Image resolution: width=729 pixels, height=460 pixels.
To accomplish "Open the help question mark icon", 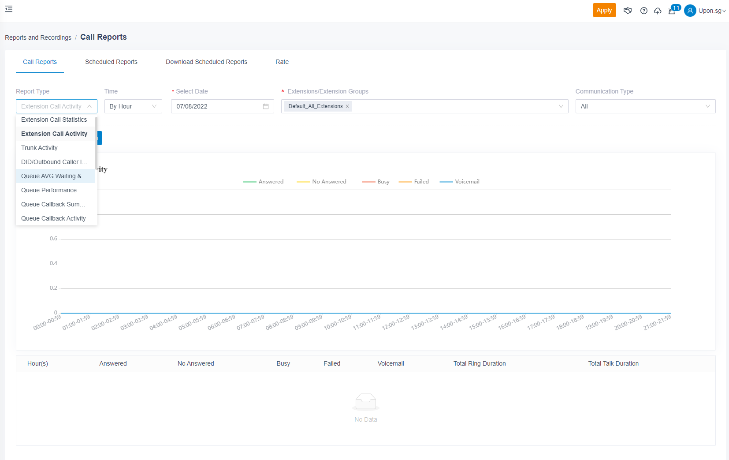I will pyautogui.click(x=643, y=11).
